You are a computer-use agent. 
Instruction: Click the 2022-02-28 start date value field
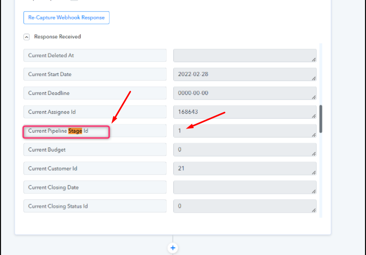point(244,74)
